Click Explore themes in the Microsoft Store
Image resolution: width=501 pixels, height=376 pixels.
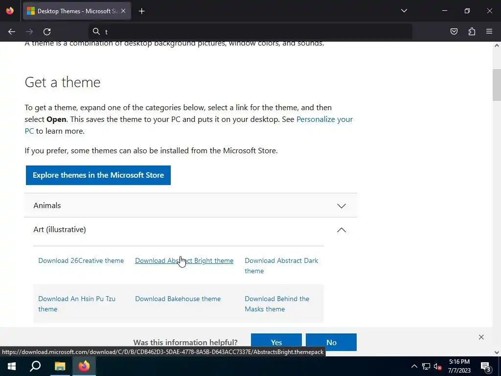[x=98, y=175]
